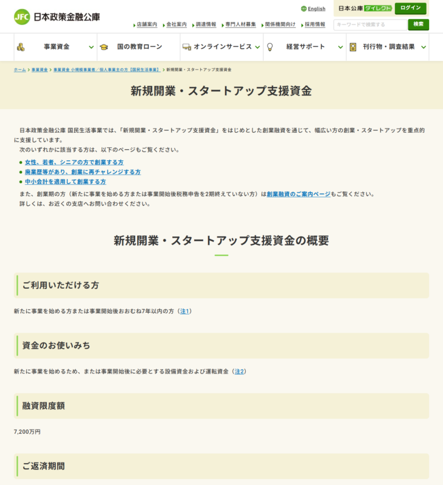Expand the オンラインサービス dropdown chevron
This screenshot has height=485, width=443.
257,48
